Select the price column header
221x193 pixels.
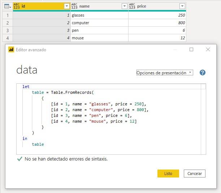(157, 6)
